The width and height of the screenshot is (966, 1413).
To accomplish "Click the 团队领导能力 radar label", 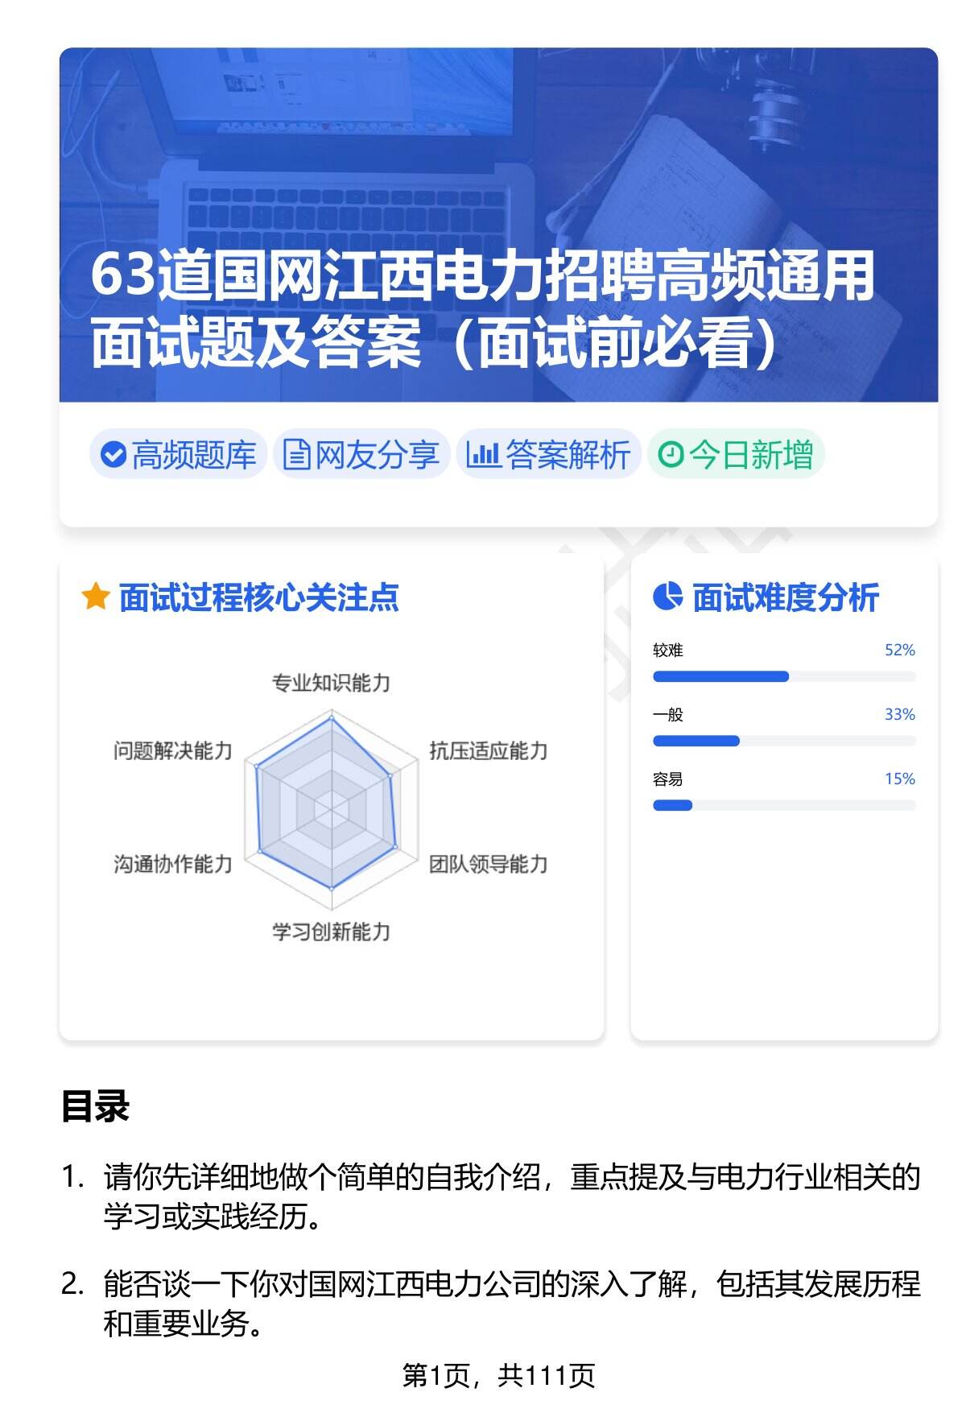I will click(488, 864).
